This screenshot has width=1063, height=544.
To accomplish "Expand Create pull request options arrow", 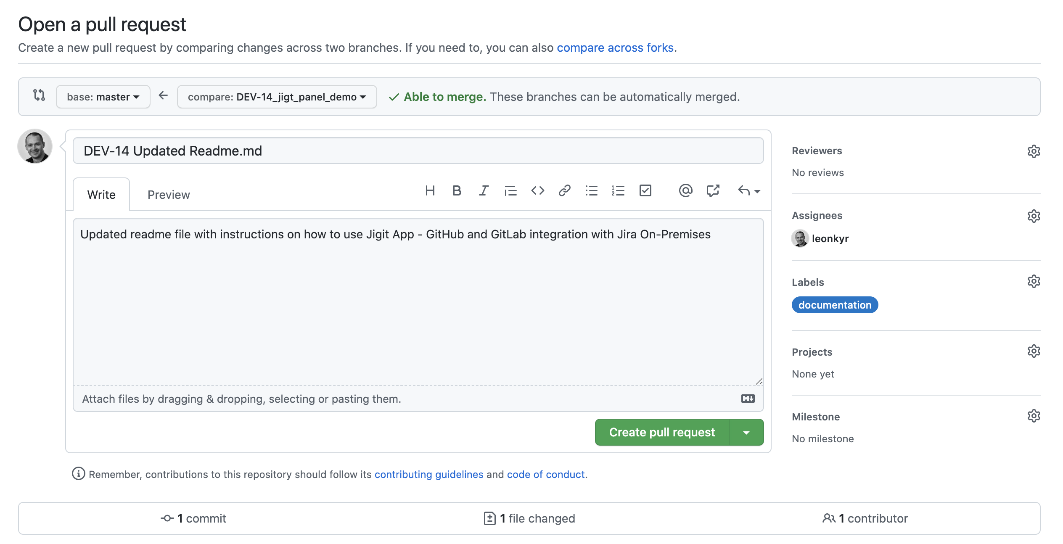I will point(746,433).
